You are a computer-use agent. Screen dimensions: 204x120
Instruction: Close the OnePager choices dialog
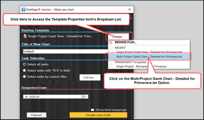[130, 9]
